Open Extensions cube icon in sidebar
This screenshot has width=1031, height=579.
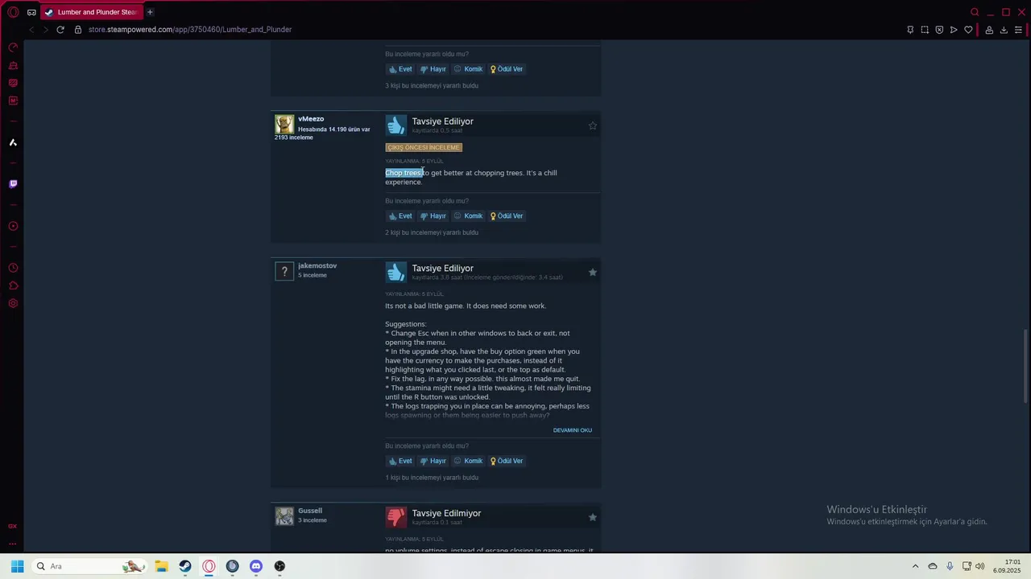(13, 285)
